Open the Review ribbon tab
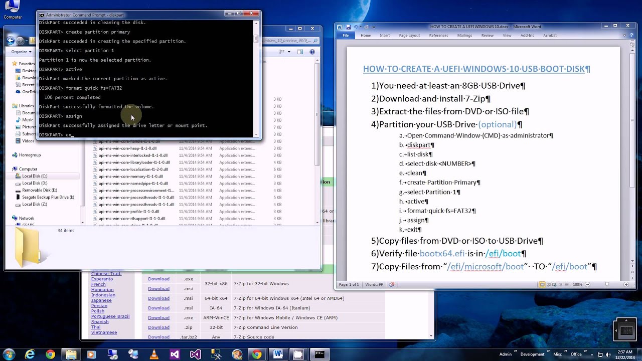The width and height of the screenshot is (642, 361). pos(488,36)
